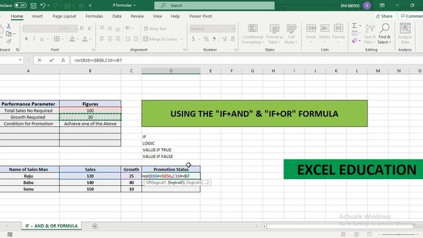423x238 pixels.
Task: Click Decrease Font Size icon
Action: (90, 28)
